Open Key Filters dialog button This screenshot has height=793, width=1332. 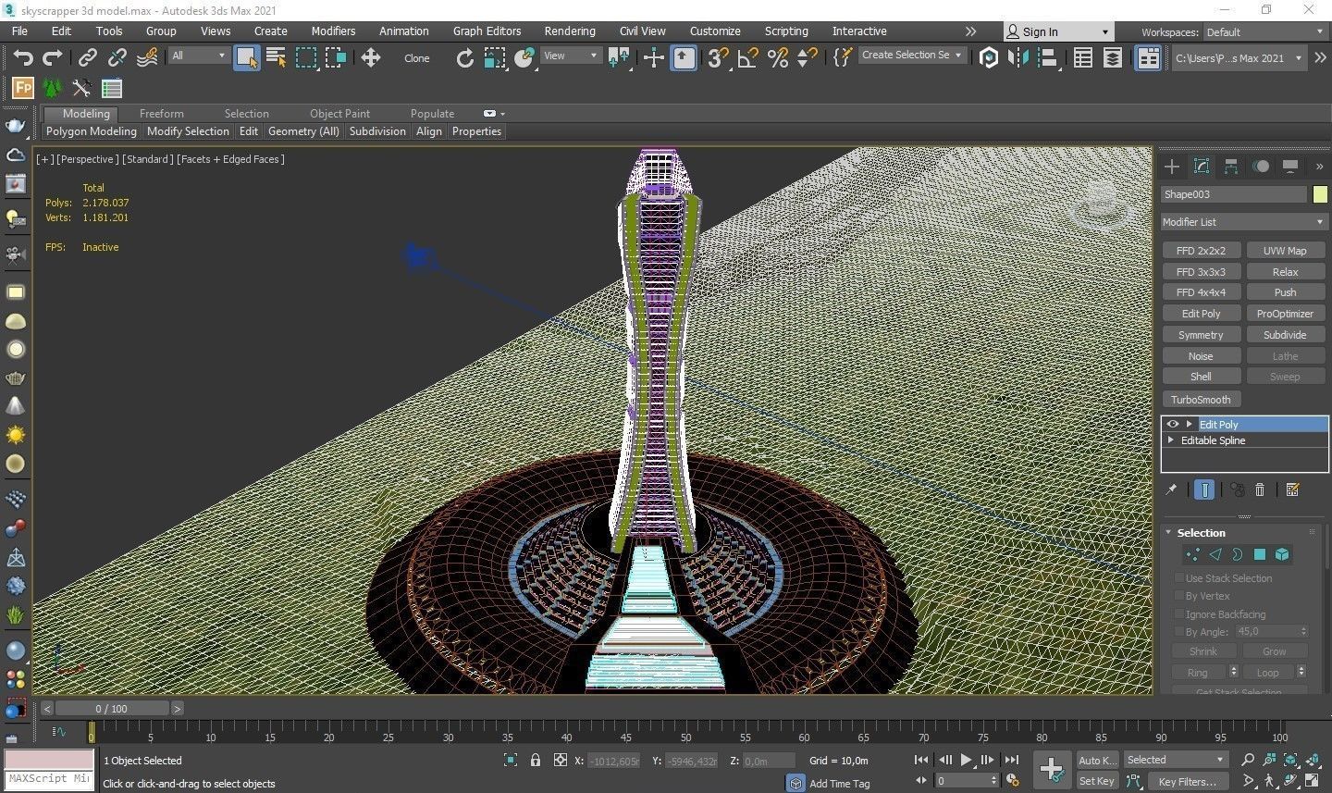tap(1188, 781)
